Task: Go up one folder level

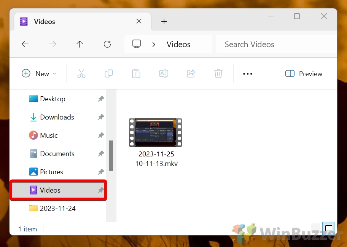Action: click(80, 44)
